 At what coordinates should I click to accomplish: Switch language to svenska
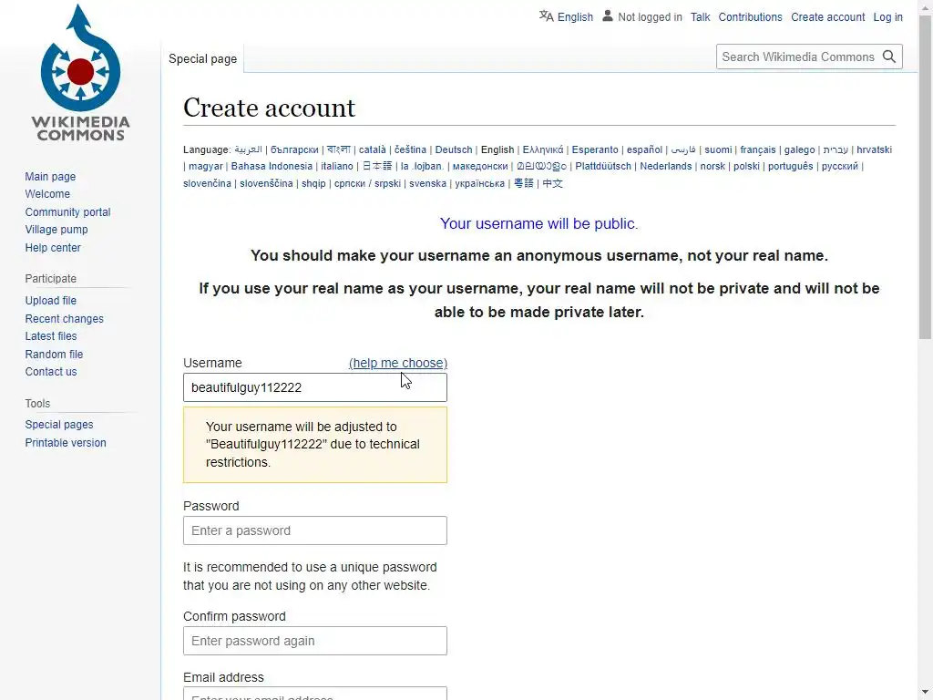428,183
